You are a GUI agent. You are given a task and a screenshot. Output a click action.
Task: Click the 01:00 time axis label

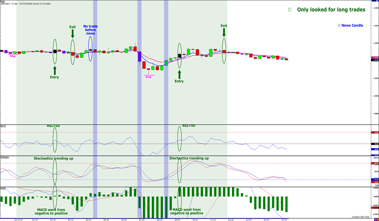(35, 220)
